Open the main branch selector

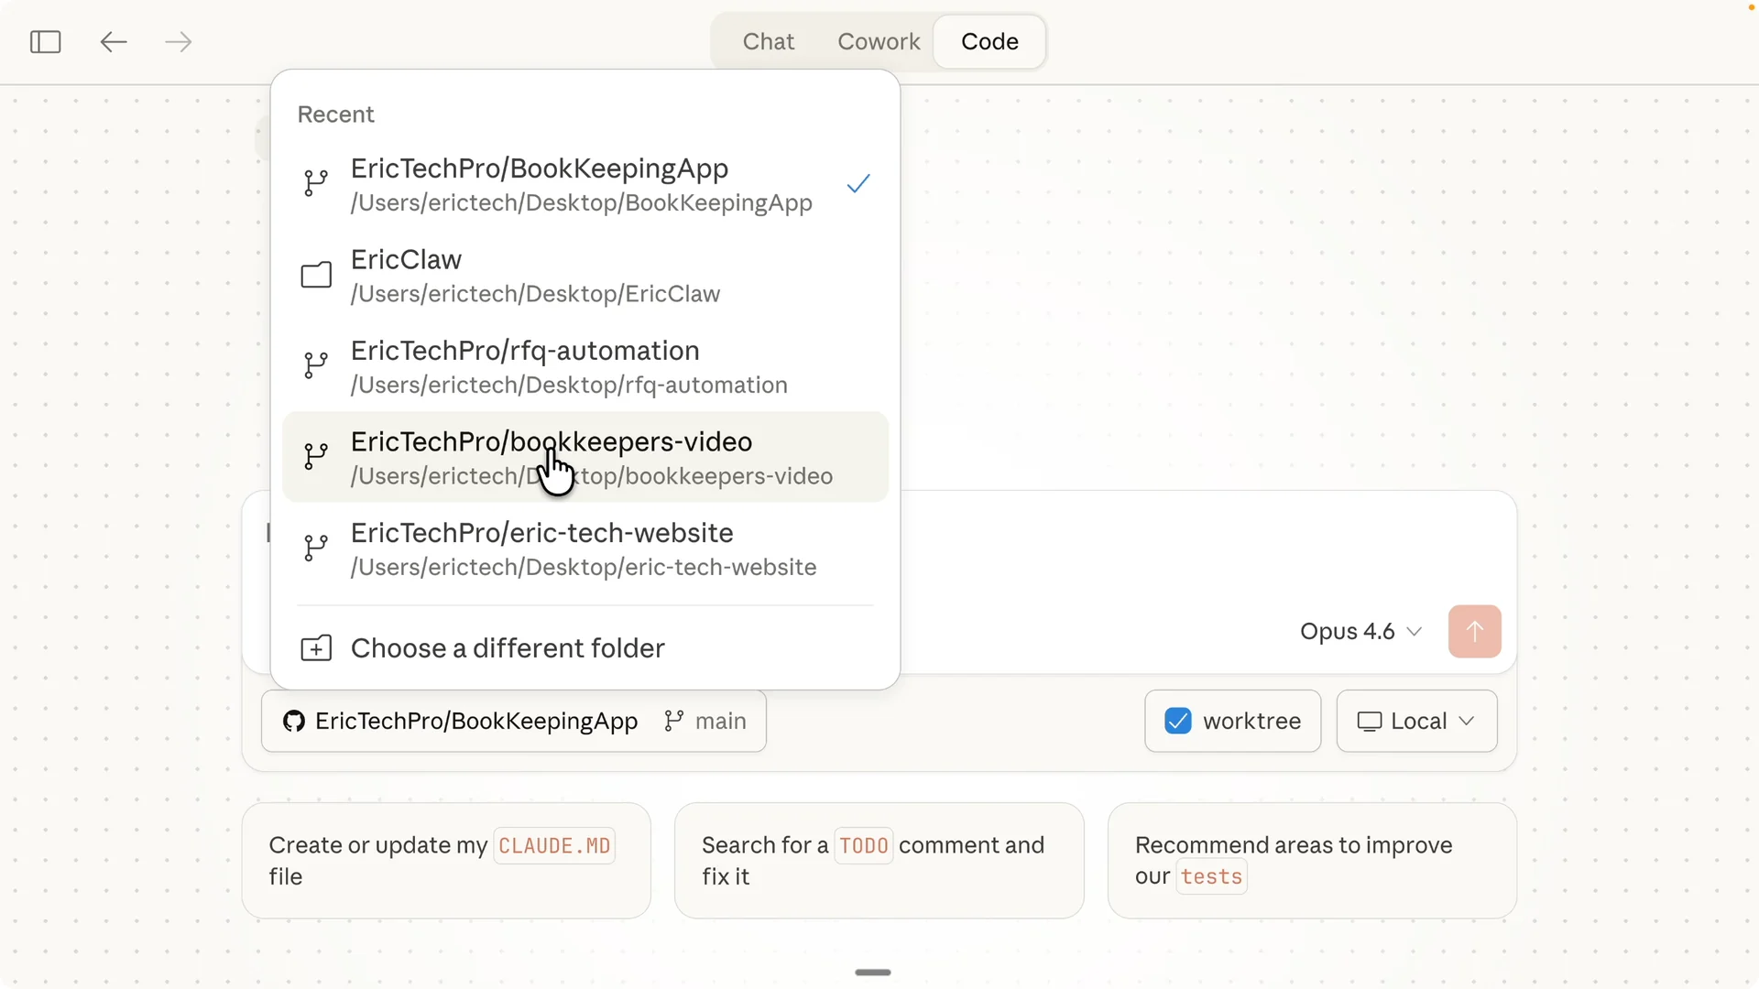pos(705,722)
